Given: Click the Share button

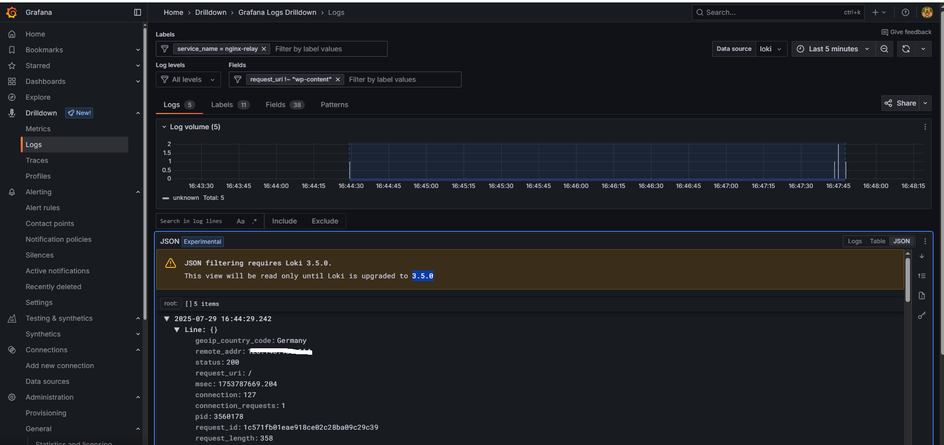Looking at the screenshot, I should 901,103.
